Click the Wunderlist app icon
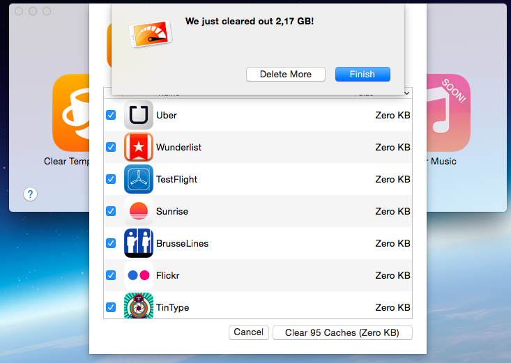The height and width of the screenshot is (363, 511). (139, 147)
